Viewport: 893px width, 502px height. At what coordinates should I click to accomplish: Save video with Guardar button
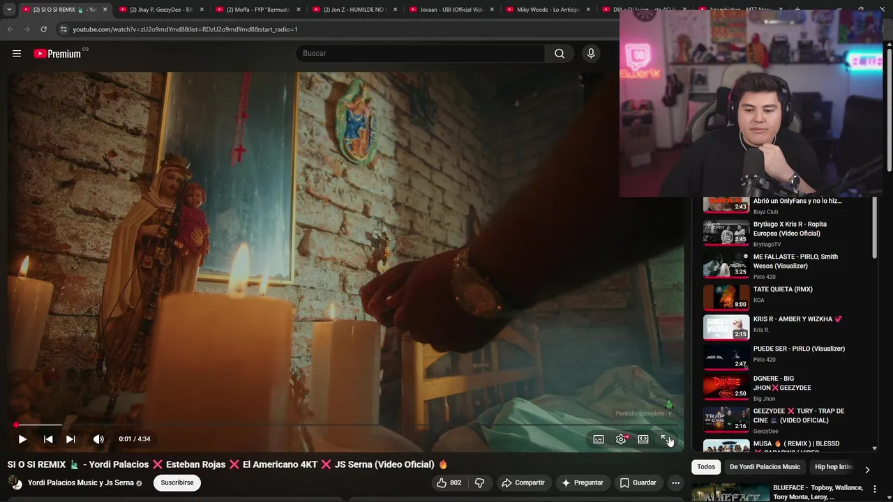[x=638, y=482]
